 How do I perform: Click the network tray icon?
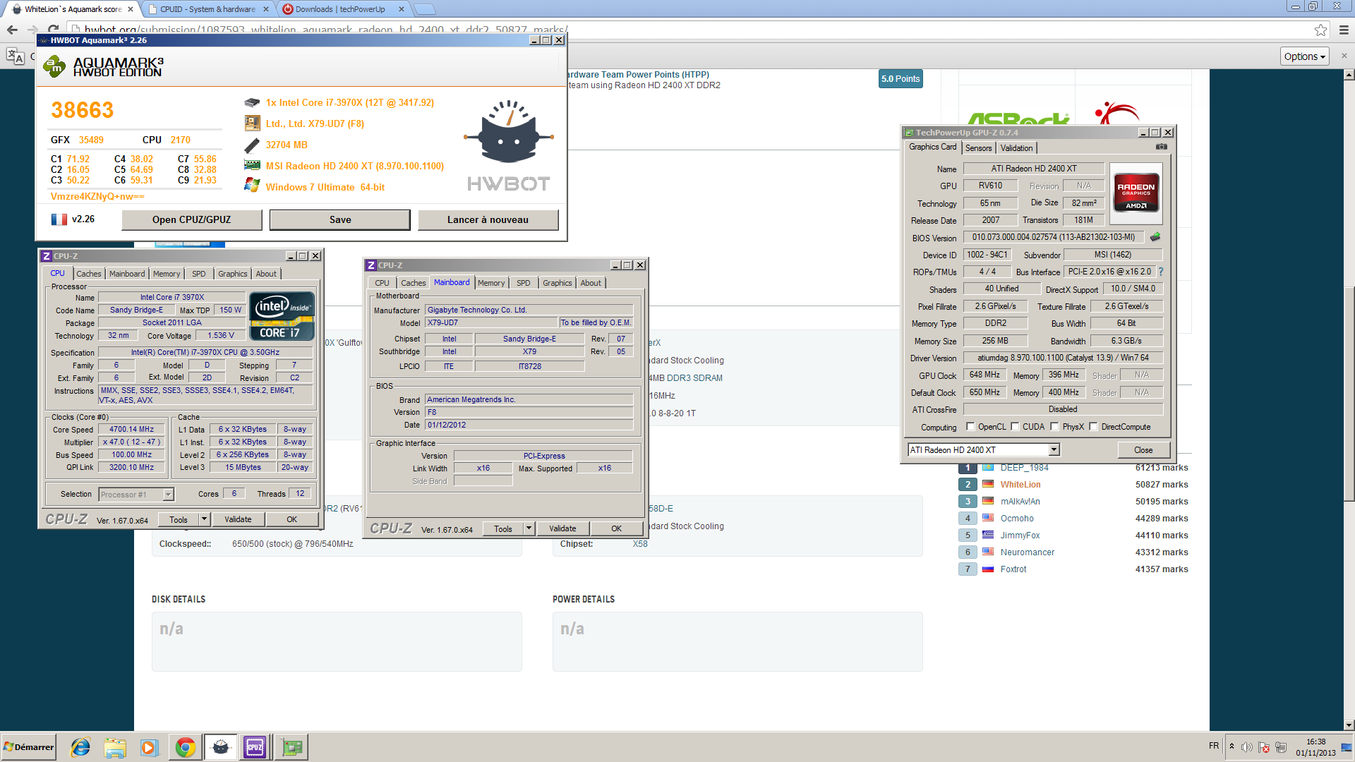click(x=1281, y=747)
